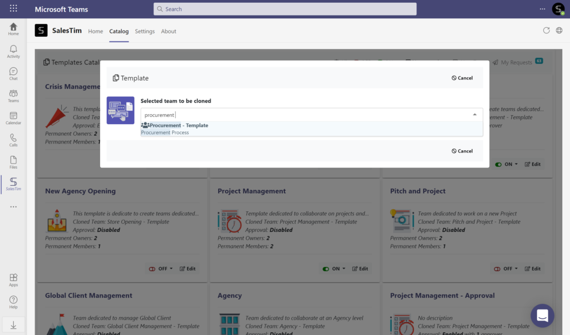Switch to the SalesTim Home tab

pos(95,31)
